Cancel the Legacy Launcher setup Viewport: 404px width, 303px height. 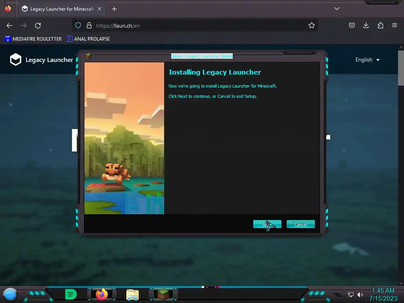[301, 224]
